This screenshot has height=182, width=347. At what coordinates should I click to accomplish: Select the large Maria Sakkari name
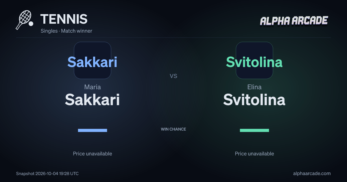(x=92, y=100)
